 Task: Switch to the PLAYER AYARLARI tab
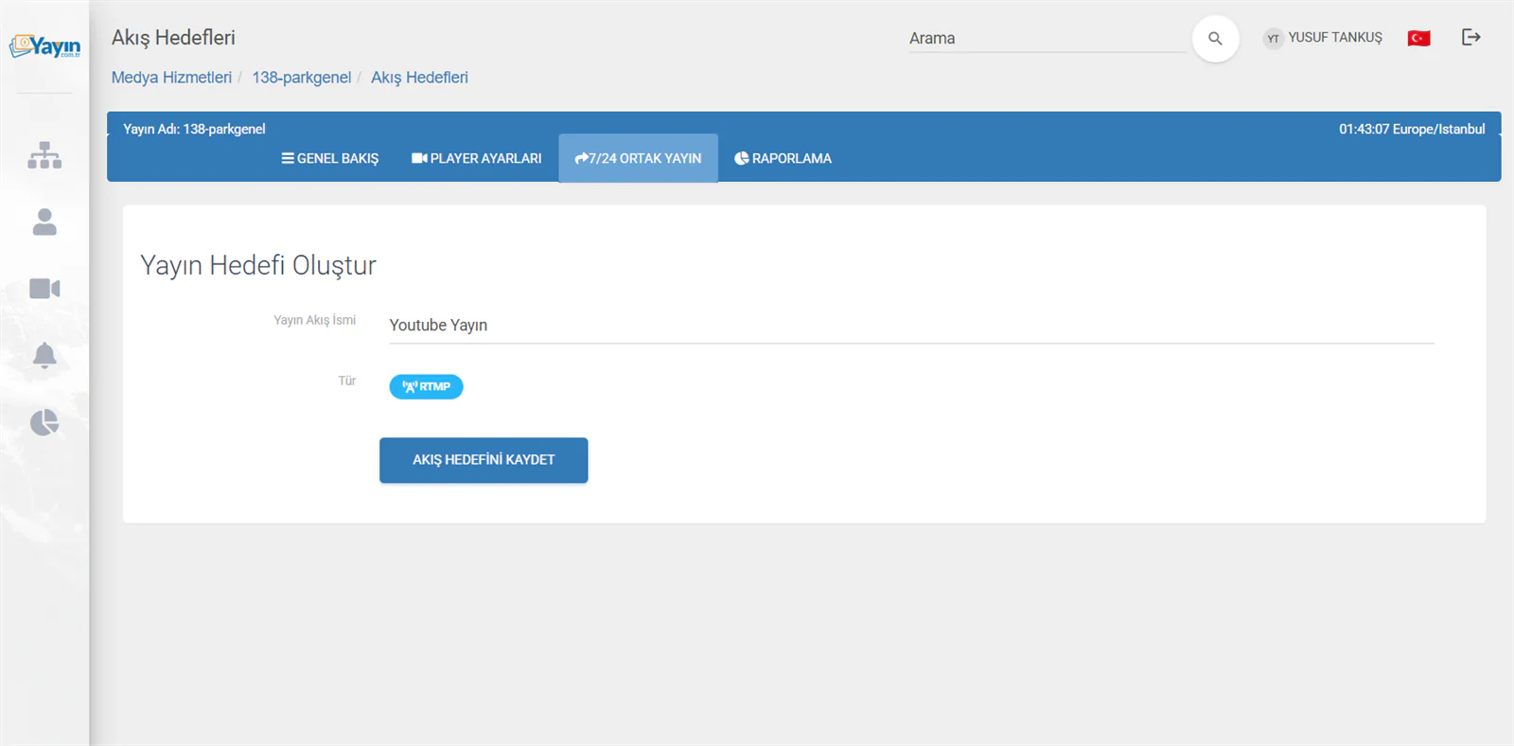point(476,158)
